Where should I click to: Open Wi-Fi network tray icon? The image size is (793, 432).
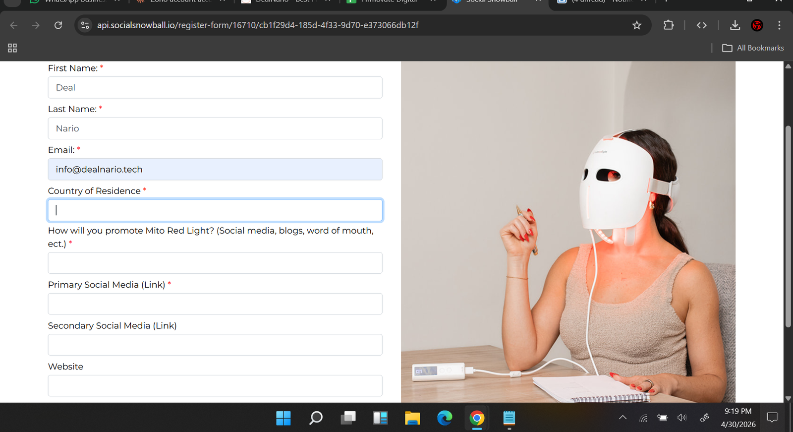(643, 418)
